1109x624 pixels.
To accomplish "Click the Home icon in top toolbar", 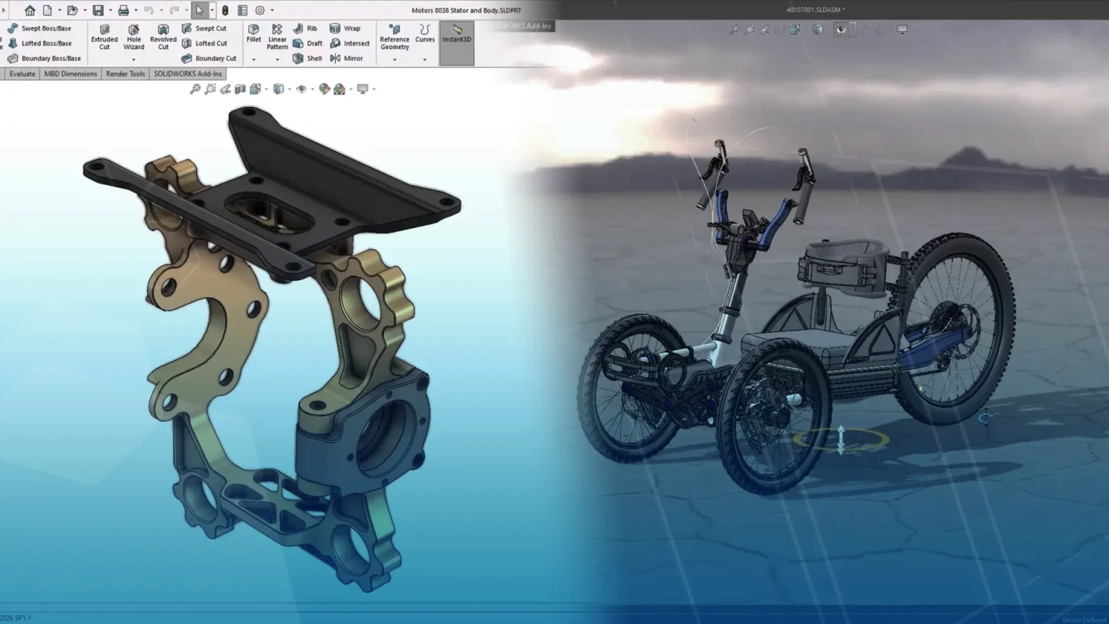I will (x=30, y=10).
